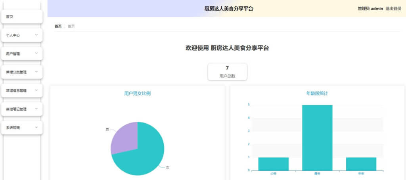Click the bold 首页 breadcrumb link
This screenshot has height=180, width=406.
[58, 26]
